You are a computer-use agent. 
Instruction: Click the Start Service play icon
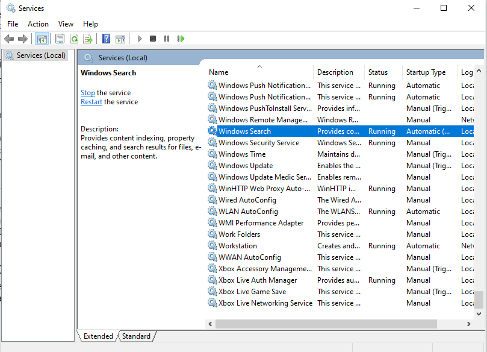[x=139, y=39]
